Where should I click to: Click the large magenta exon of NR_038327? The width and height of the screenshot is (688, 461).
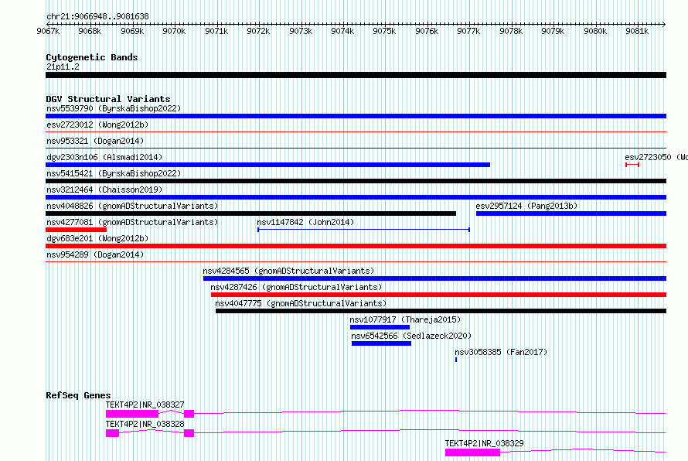pyautogui.click(x=132, y=414)
